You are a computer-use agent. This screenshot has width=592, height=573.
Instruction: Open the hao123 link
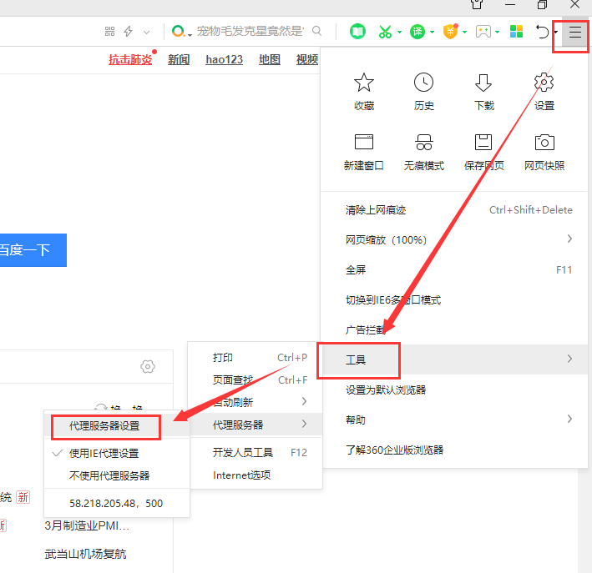coord(225,59)
